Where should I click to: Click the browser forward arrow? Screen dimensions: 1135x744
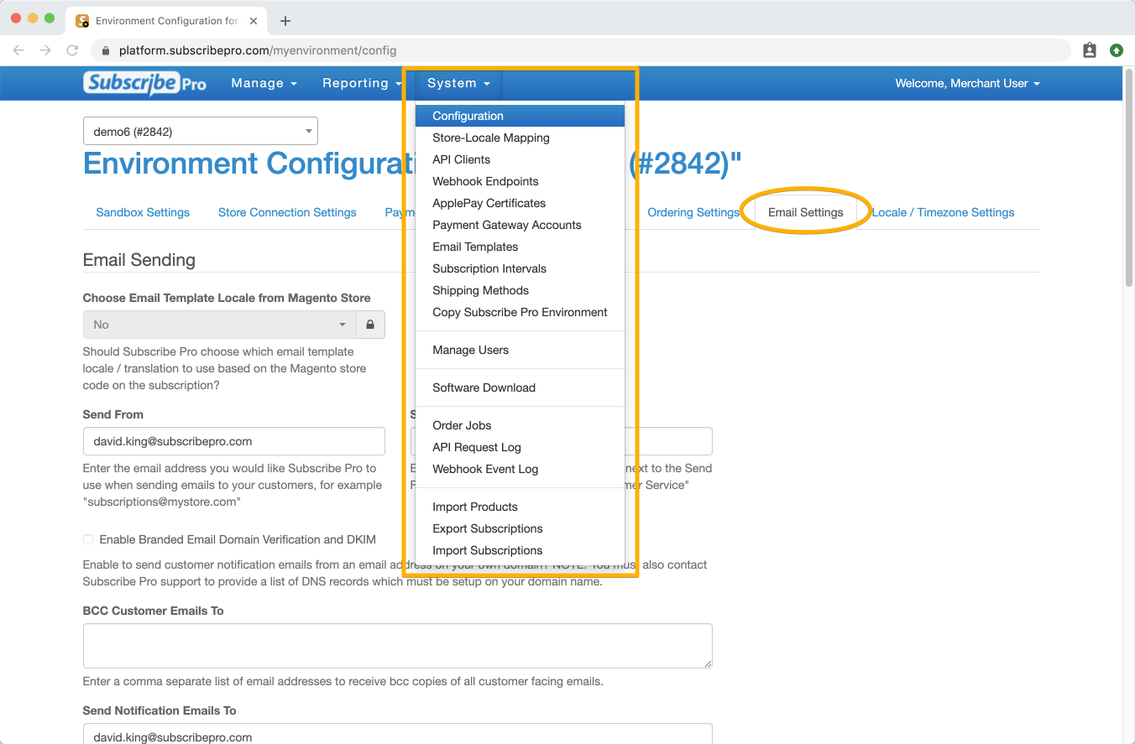(45, 50)
